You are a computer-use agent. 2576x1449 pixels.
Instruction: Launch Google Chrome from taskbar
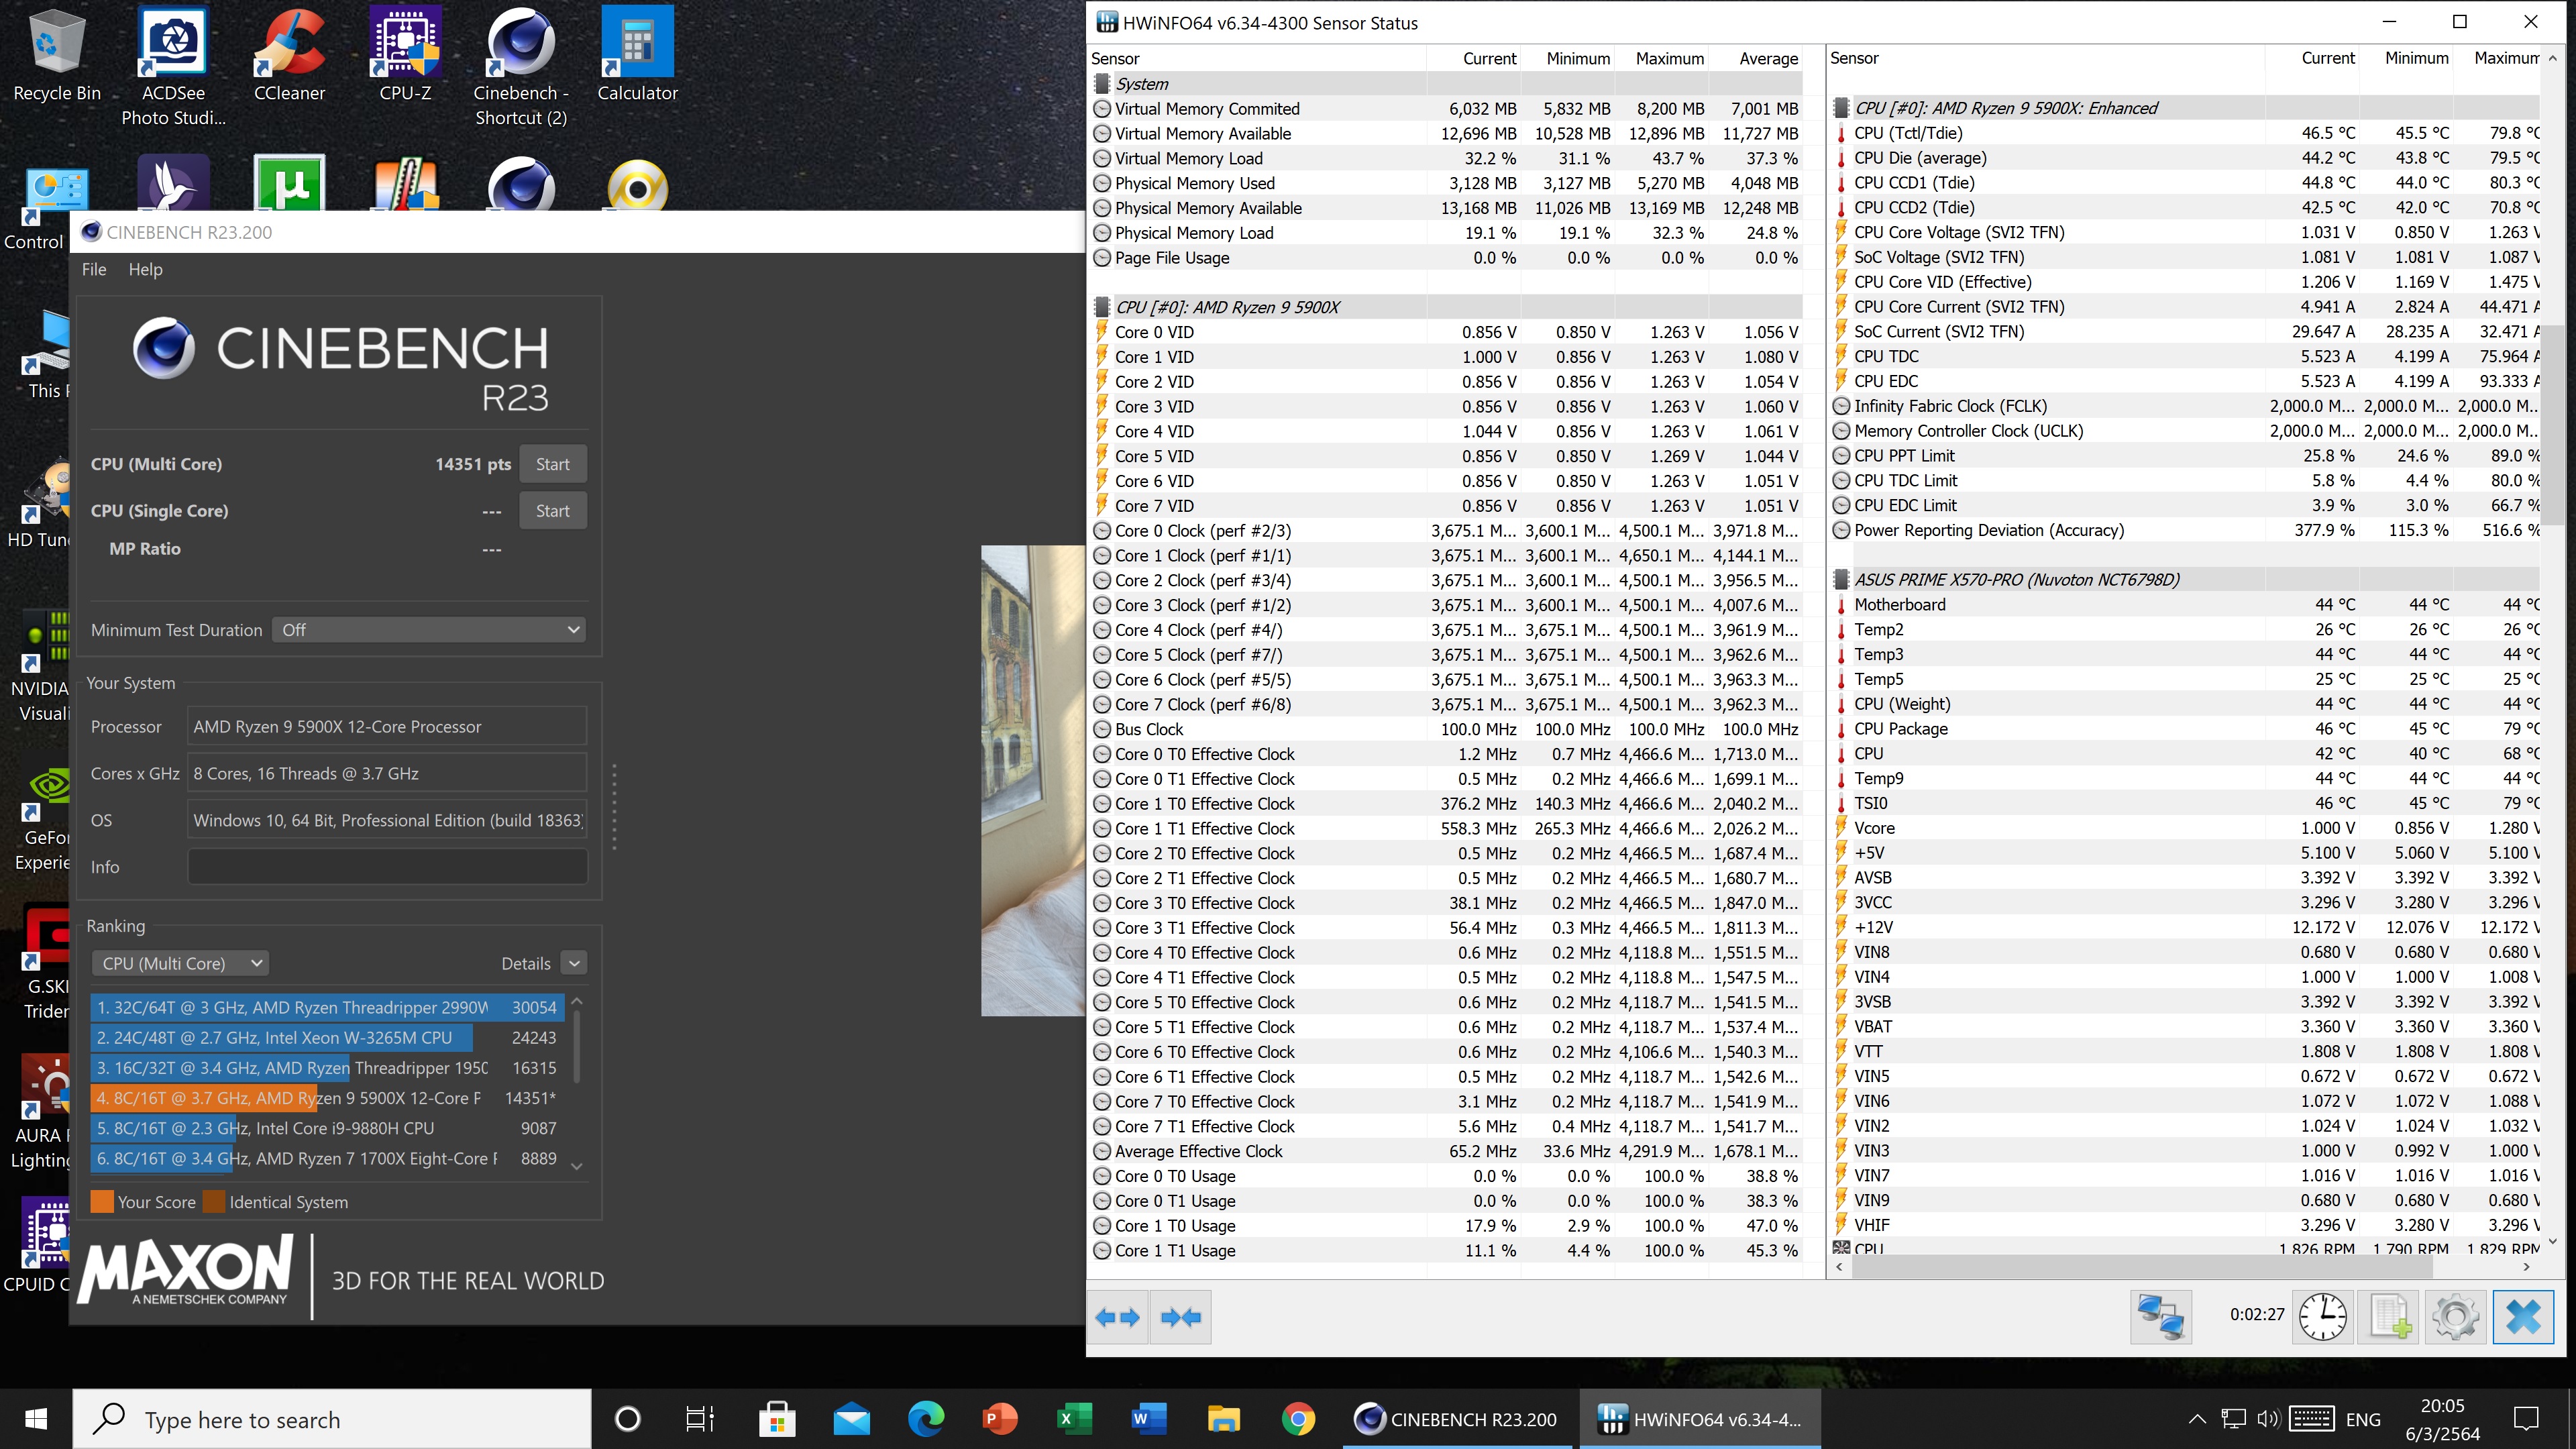[x=1298, y=1419]
